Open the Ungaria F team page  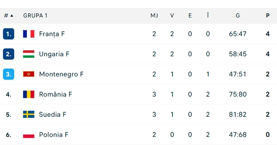[x=54, y=54]
